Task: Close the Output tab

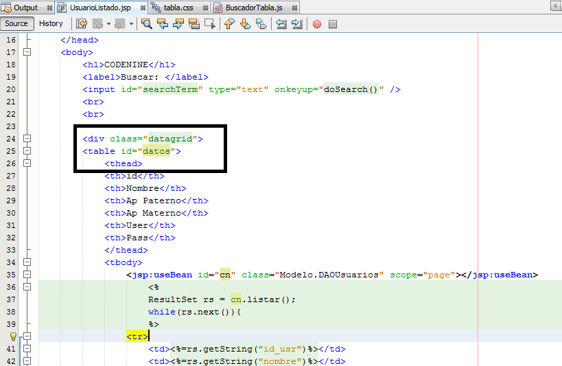Action: (x=49, y=8)
